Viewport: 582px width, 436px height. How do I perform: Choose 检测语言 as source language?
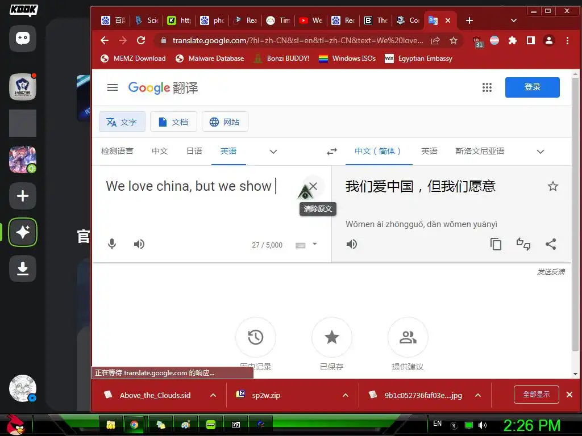click(117, 151)
